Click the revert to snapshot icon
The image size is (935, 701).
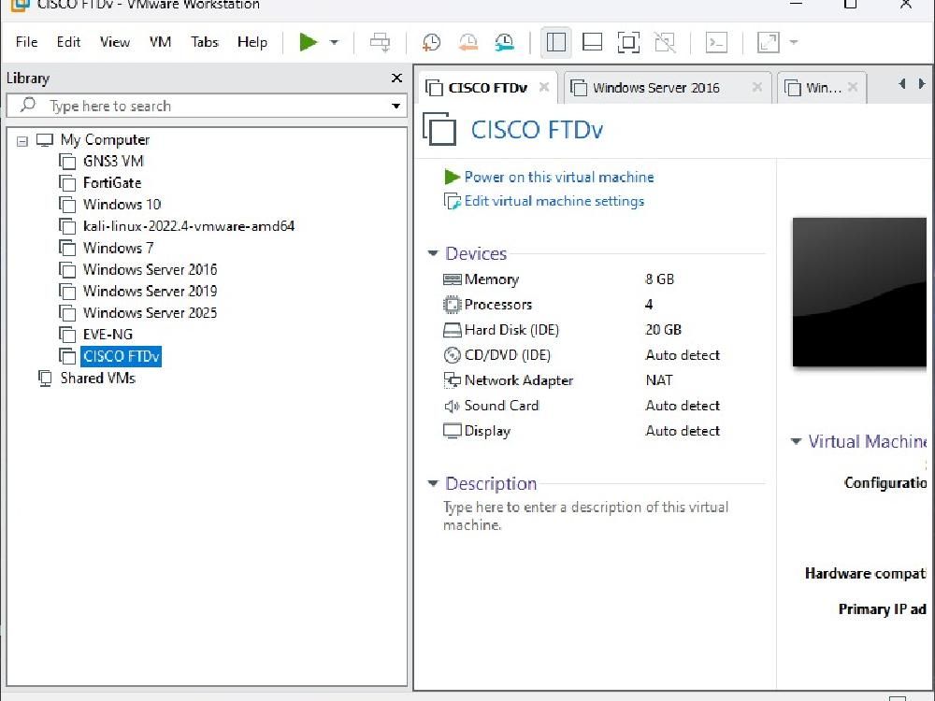pyautogui.click(x=468, y=42)
